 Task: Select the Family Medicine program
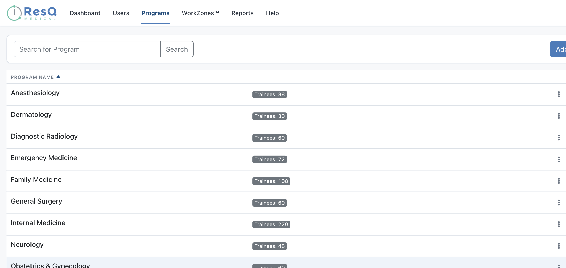coord(36,180)
